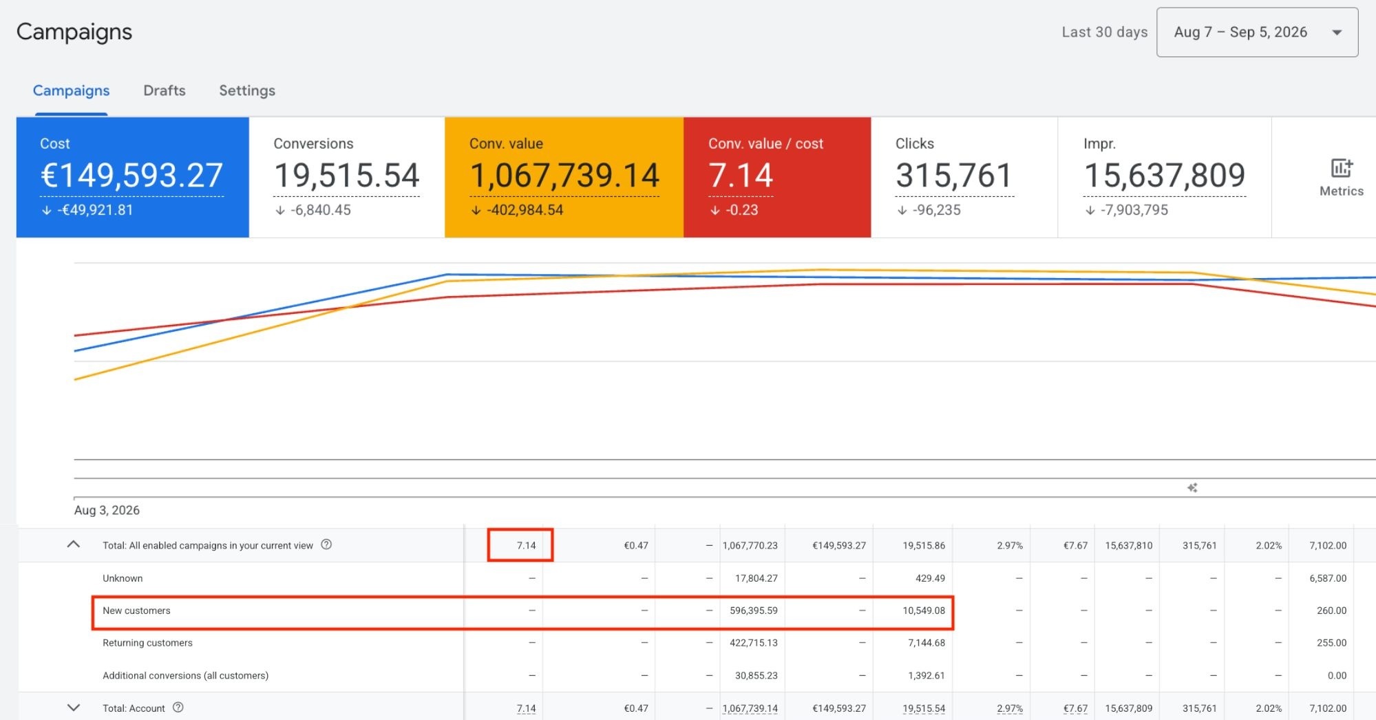Image resolution: width=1376 pixels, height=720 pixels.
Task: Select the Clicks scorecard
Action: (x=964, y=178)
